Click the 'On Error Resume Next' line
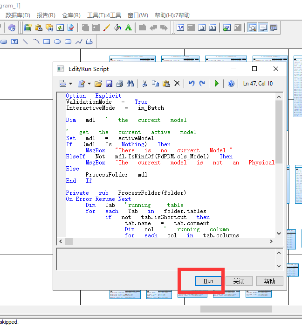Image resolution: width=302 pixels, height=334 pixels. (x=98, y=199)
